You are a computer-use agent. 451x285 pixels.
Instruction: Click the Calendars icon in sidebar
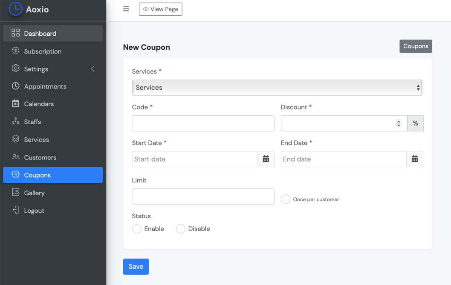pos(15,104)
